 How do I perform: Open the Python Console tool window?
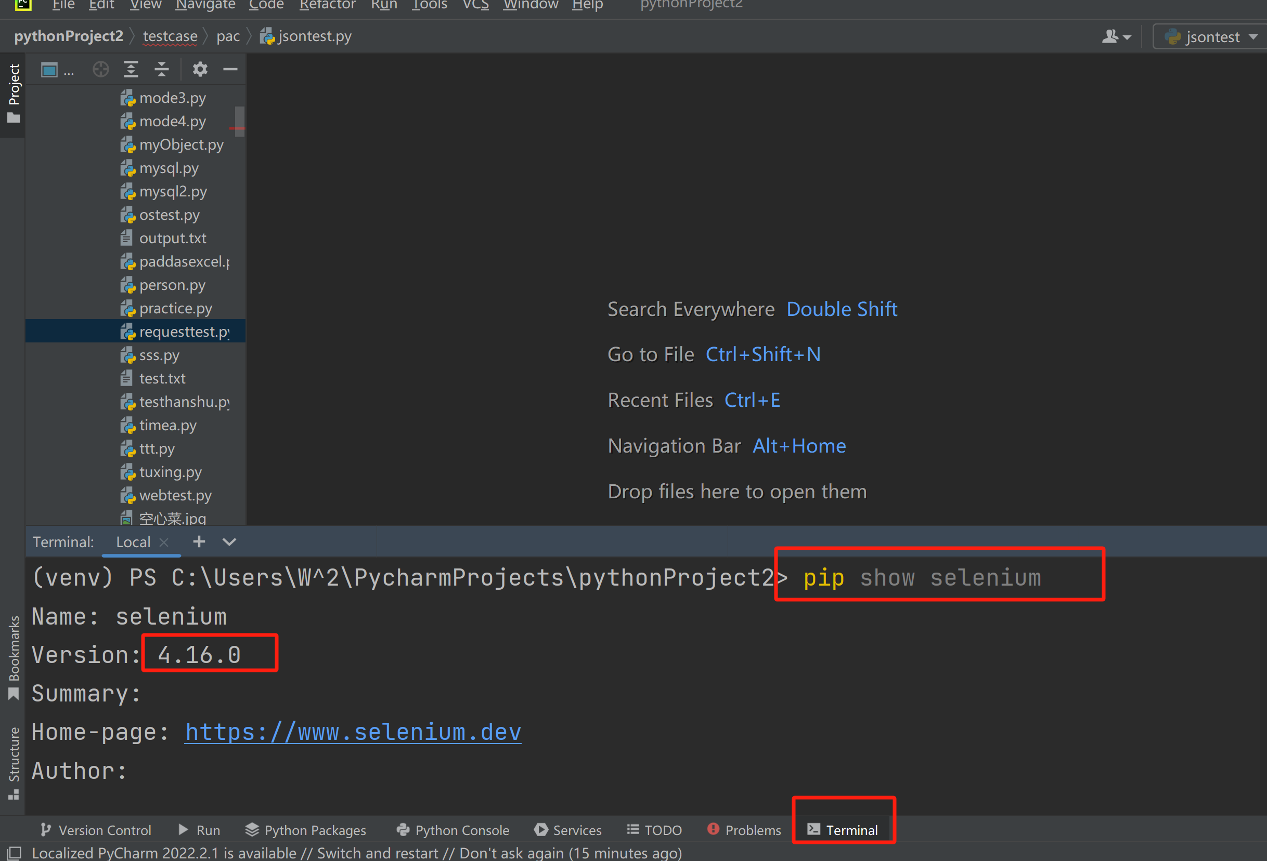pyautogui.click(x=452, y=829)
